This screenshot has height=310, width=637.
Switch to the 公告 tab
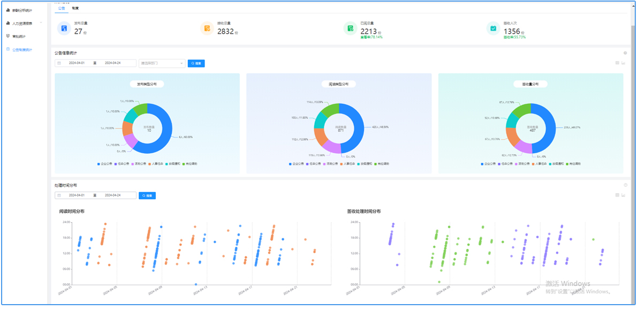click(61, 8)
